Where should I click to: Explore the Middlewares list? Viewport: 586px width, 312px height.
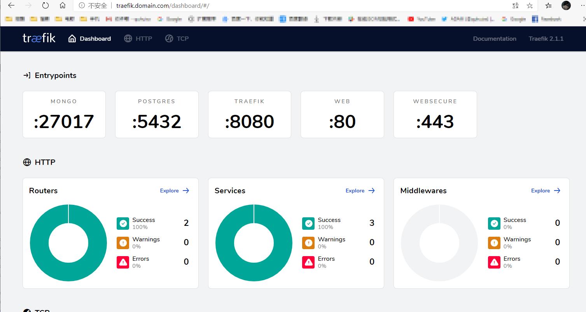546,191
